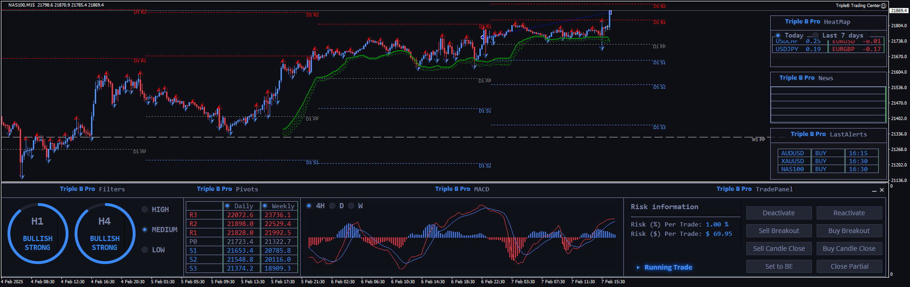Minimize the TradePanel with the underscore icon

(x=874, y=190)
